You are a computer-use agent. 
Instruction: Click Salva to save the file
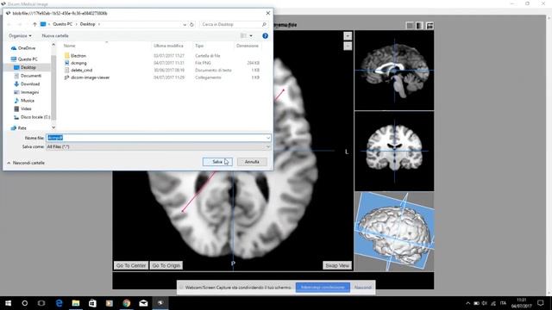pos(217,162)
